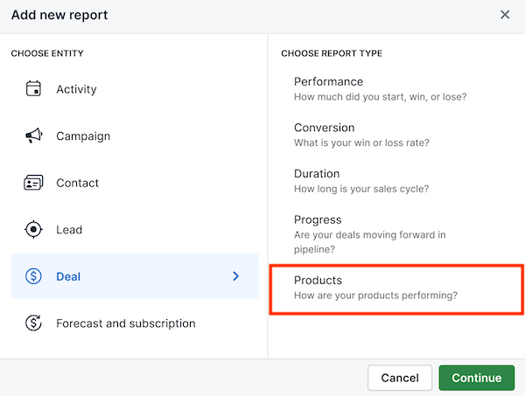Choose the Conversion report type
The image size is (525, 396).
(361, 135)
